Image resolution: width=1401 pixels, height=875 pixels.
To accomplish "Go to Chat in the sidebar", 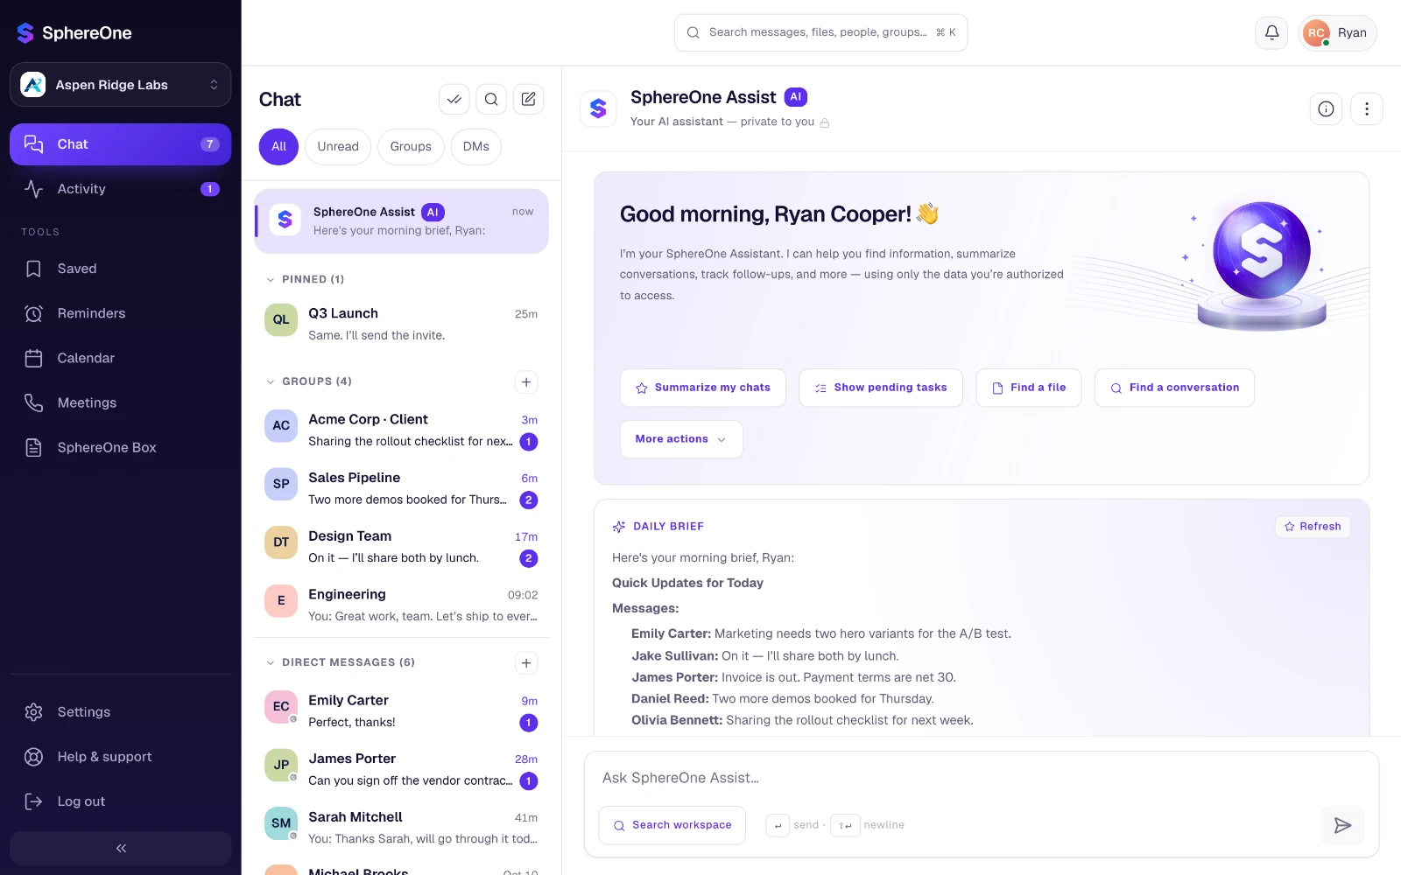I will 121,144.
